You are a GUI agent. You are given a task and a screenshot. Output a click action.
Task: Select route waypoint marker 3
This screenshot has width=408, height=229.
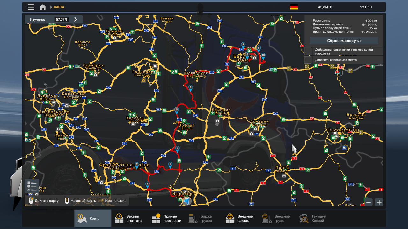pos(170,165)
